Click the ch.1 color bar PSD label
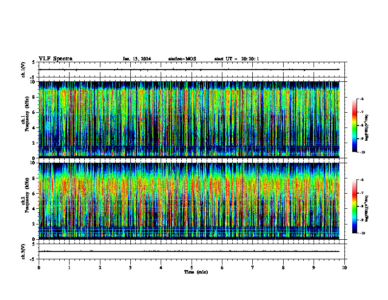 pyautogui.click(x=367, y=127)
